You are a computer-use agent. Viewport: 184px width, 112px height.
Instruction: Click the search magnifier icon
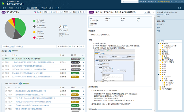[x=123, y=2]
